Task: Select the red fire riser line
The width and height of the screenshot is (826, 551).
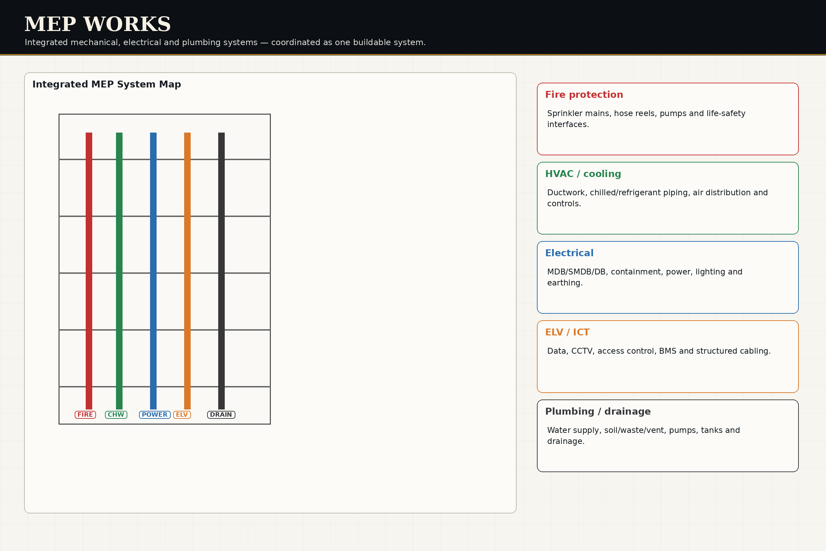Action: coord(89,271)
